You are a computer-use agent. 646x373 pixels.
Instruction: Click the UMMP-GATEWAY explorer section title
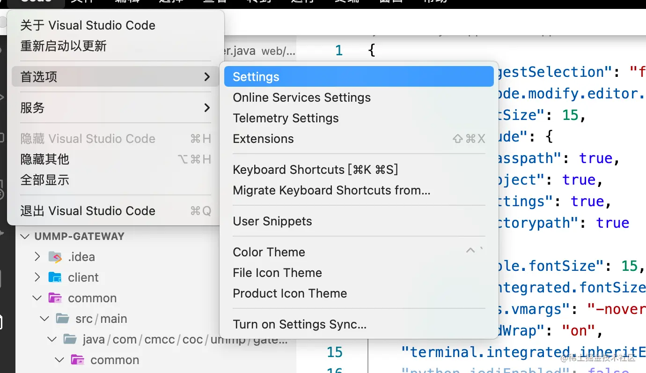point(79,236)
